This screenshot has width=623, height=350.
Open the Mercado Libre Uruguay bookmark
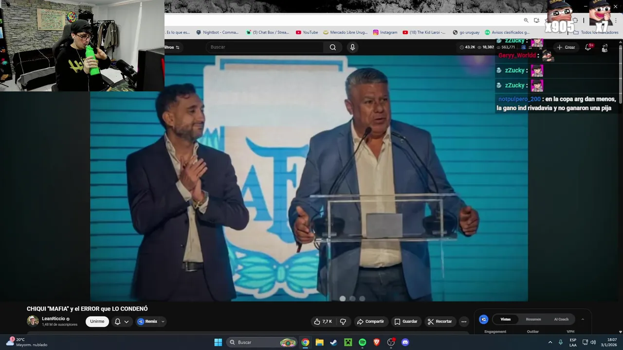[x=345, y=33]
